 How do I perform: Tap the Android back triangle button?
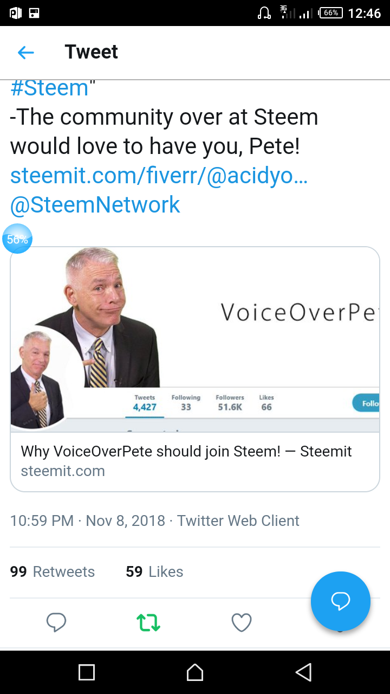[303, 672]
